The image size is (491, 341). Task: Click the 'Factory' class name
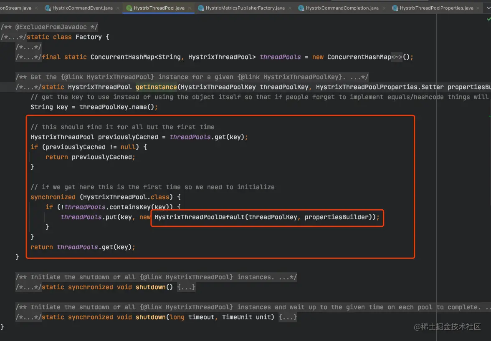tap(89, 37)
